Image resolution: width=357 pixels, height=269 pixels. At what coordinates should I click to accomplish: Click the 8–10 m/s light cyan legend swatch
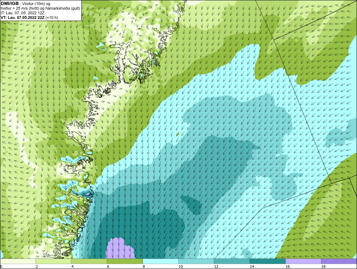click(x=161, y=261)
